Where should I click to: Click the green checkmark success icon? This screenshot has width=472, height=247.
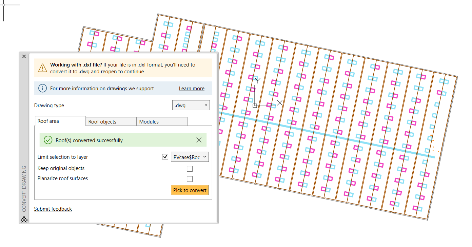(x=48, y=140)
